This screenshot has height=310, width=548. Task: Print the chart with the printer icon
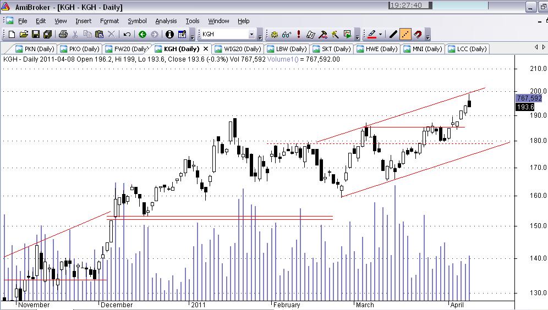pos(63,35)
